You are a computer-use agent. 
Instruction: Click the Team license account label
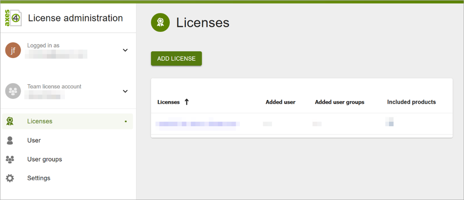point(54,86)
